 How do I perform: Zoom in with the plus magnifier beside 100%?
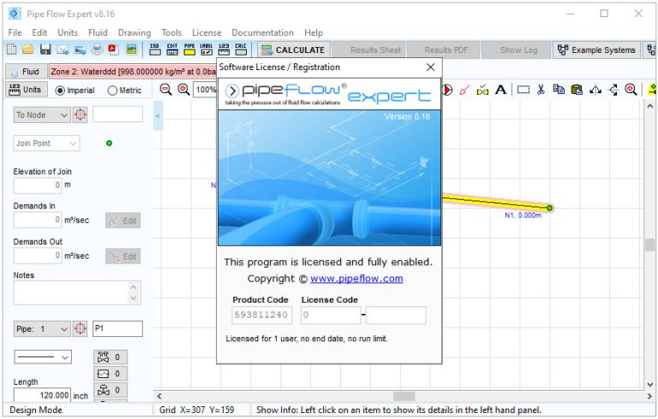click(184, 89)
